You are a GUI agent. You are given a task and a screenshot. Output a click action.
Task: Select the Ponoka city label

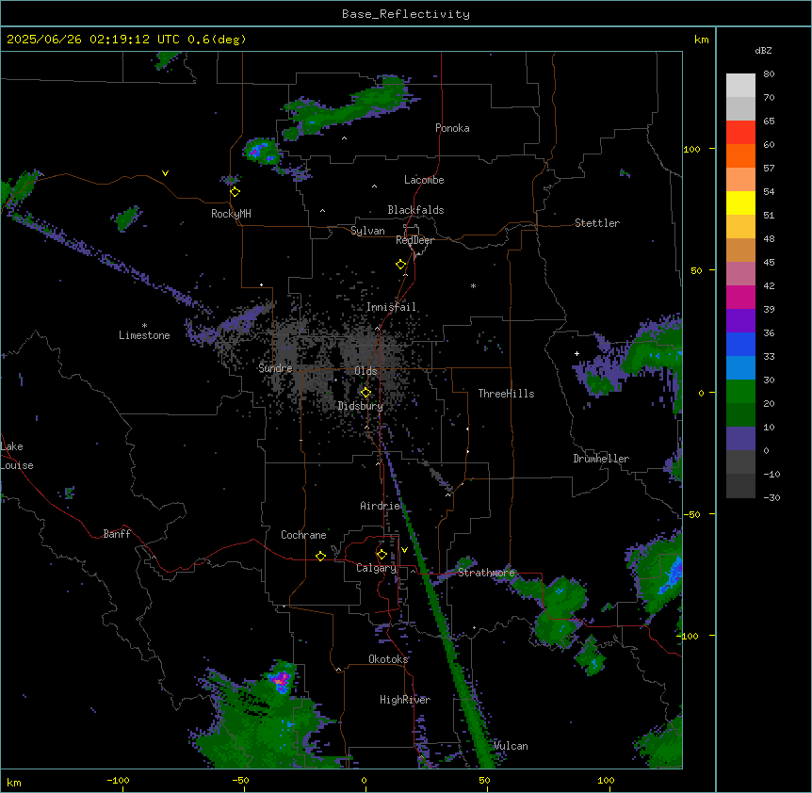pyautogui.click(x=452, y=128)
